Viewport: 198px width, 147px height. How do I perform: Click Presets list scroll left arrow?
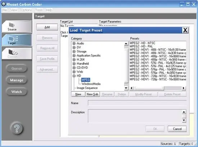pos(131,88)
